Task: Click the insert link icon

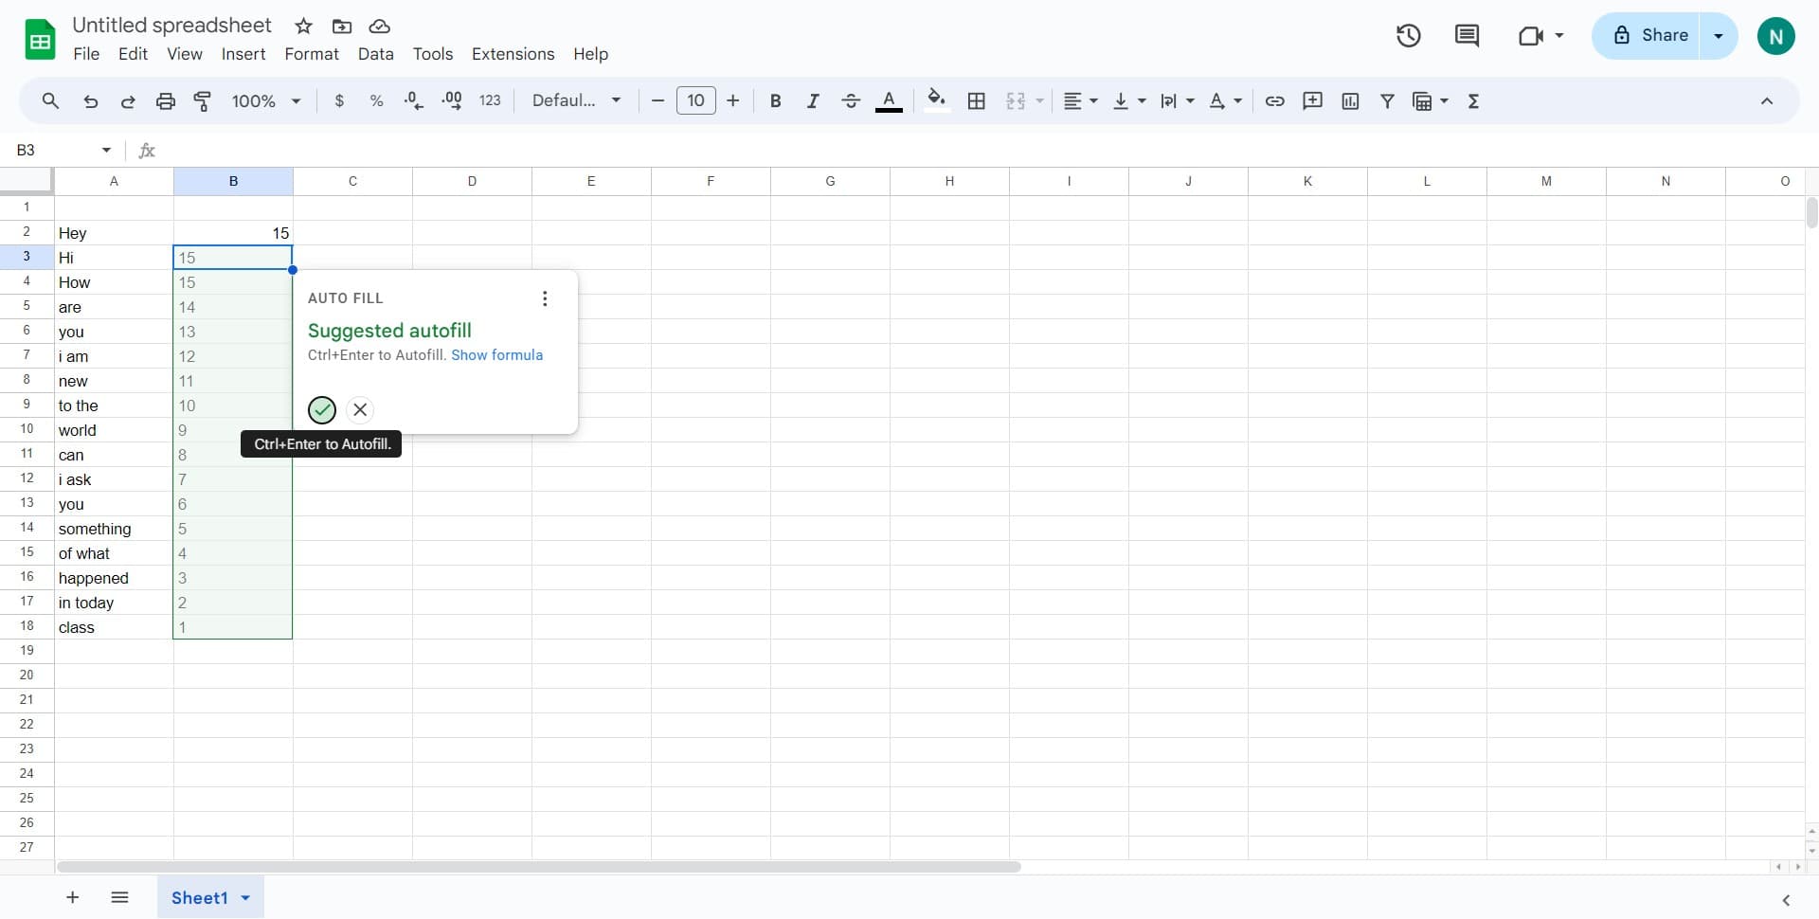Action: coord(1274,101)
